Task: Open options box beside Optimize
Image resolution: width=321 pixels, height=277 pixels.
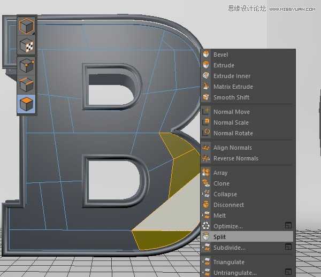Action: (288, 226)
